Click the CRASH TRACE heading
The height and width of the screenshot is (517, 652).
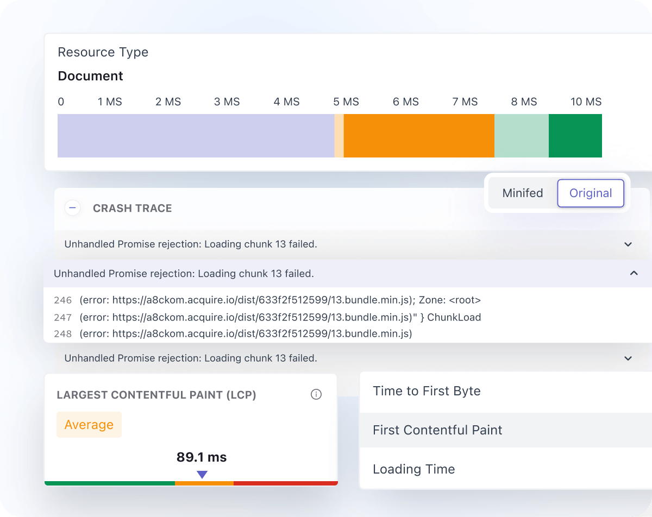133,209
